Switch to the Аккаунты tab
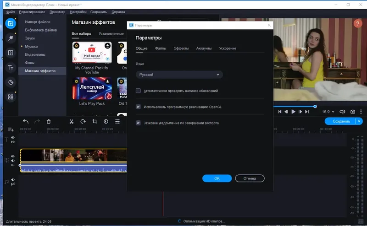 (204, 48)
